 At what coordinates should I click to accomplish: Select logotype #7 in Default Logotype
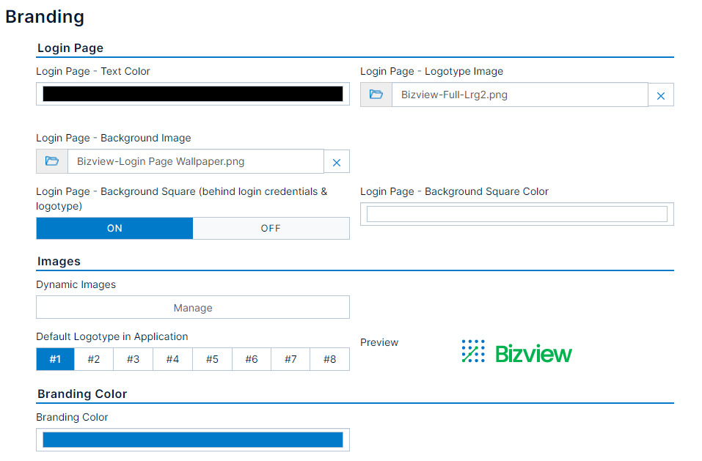(x=290, y=359)
